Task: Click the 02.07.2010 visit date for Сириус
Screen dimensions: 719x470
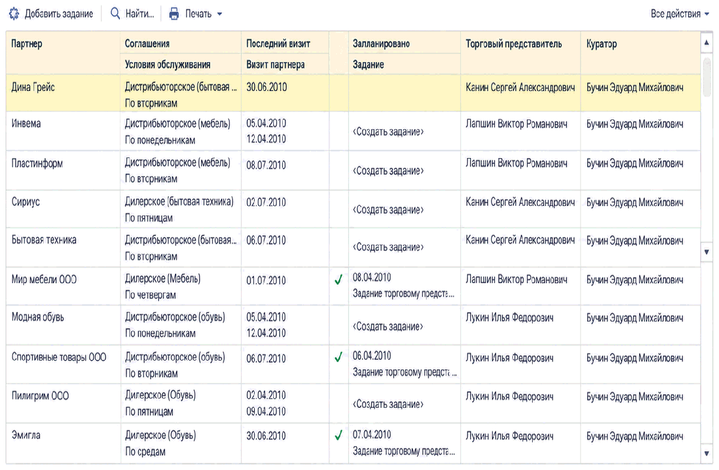Action: [x=266, y=202]
